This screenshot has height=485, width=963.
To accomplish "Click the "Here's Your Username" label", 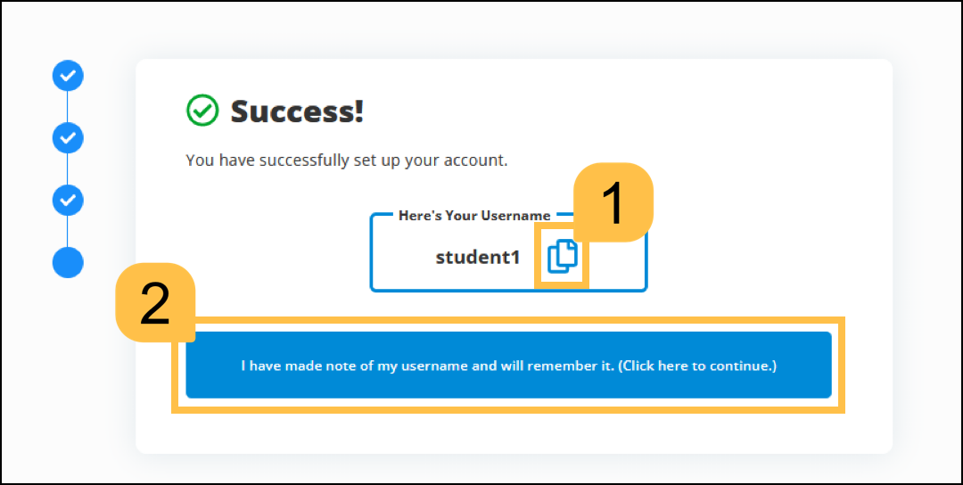I will click(x=473, y=216).
